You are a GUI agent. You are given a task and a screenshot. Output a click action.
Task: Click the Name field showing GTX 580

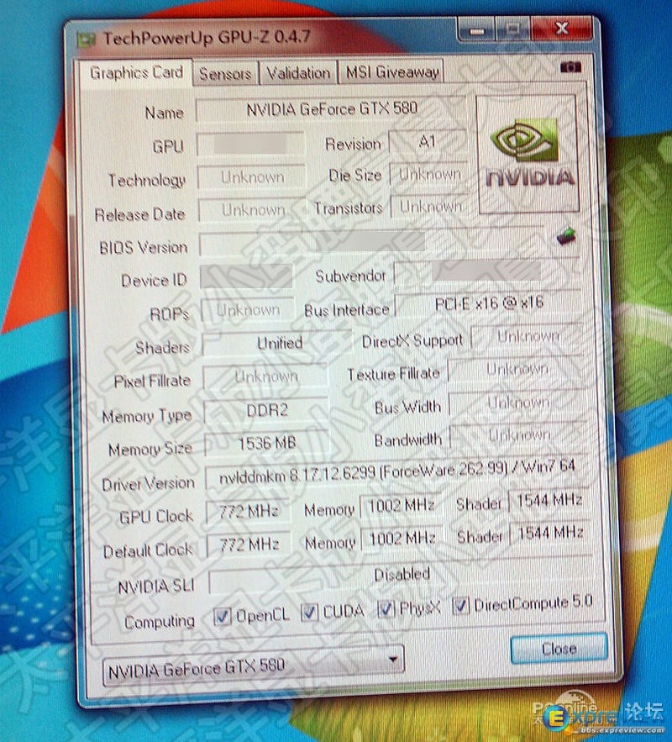(332, 110)
